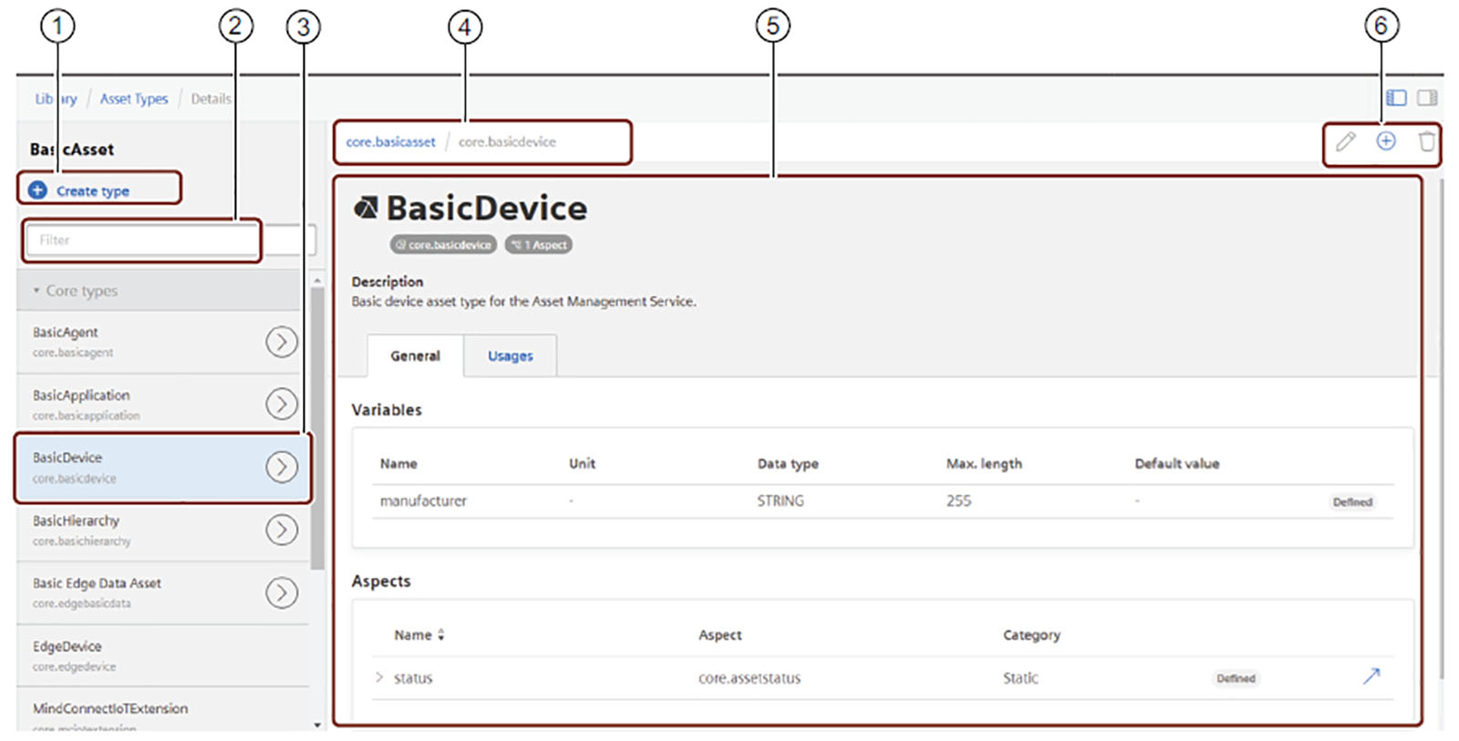1459x741 pixels.
Task: Click the core.basicdevice tag badge
Action: click(443, 244)
